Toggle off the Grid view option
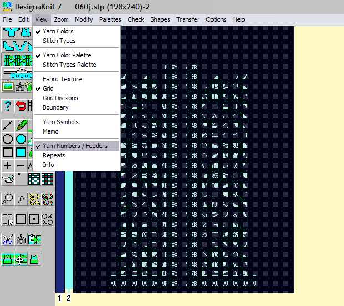 (48, 88)
